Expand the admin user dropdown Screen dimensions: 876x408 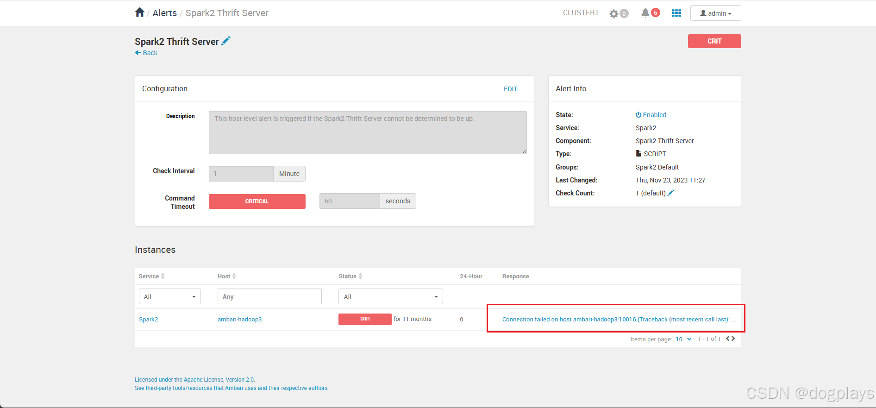pyautogui.click(x=715, y=13)
